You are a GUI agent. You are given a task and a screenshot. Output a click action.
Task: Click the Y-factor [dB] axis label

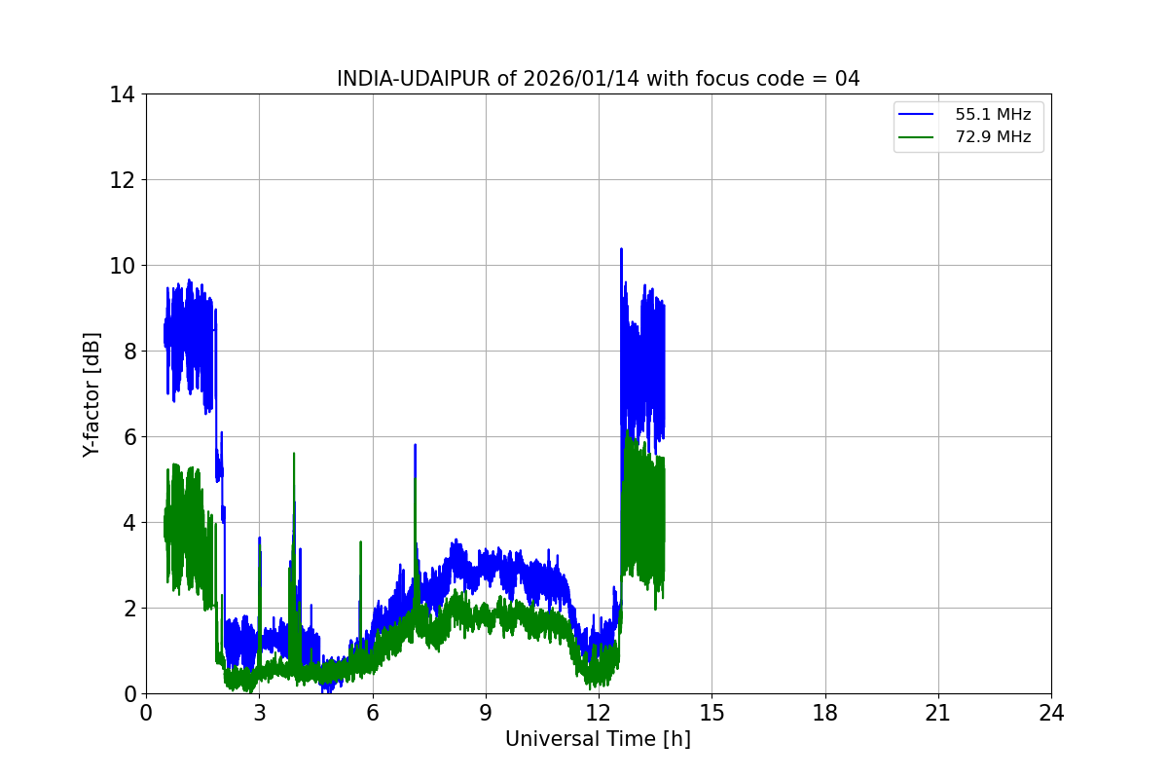91,394
